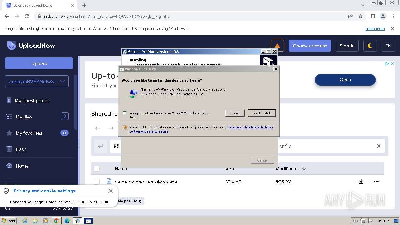This screenshot has width=400, height=225.
Task: Sort by Modified on column
Action: (x=290, y=168)
